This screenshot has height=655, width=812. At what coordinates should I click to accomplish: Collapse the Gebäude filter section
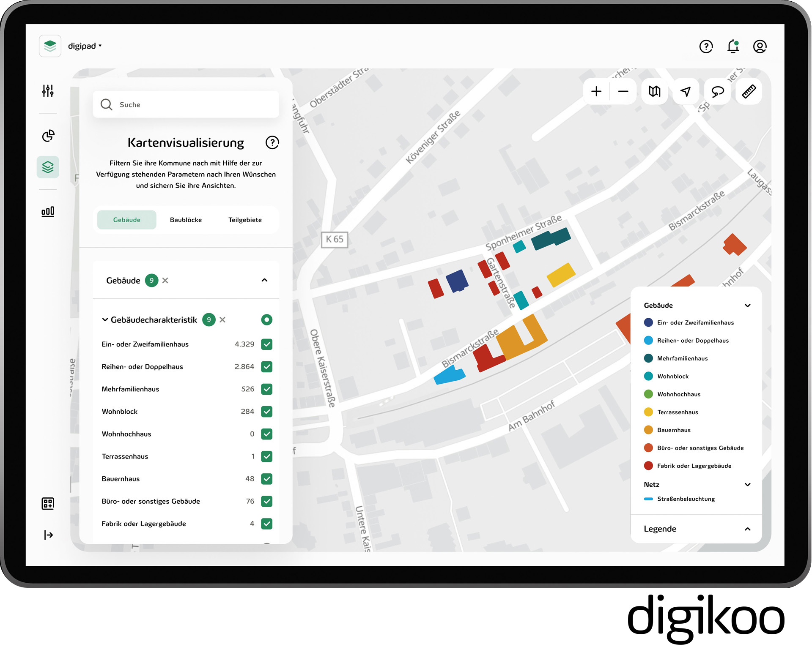[265, 280]
